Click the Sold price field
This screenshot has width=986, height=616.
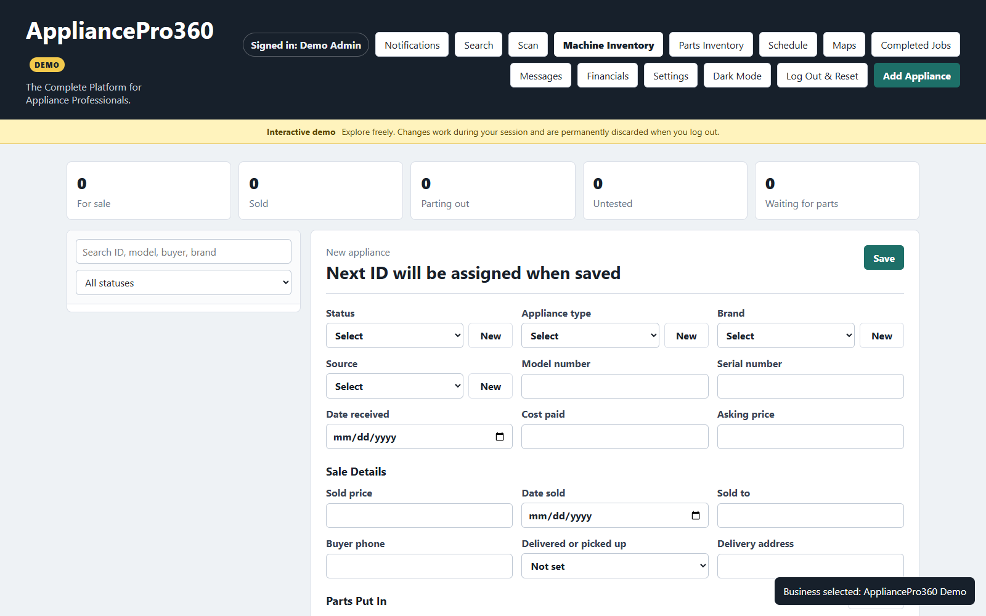tap(419, 516)
